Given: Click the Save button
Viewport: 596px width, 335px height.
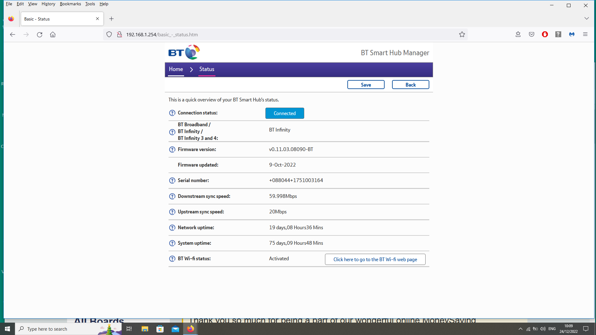Looking at the screenshot, I should coord(366,85).
